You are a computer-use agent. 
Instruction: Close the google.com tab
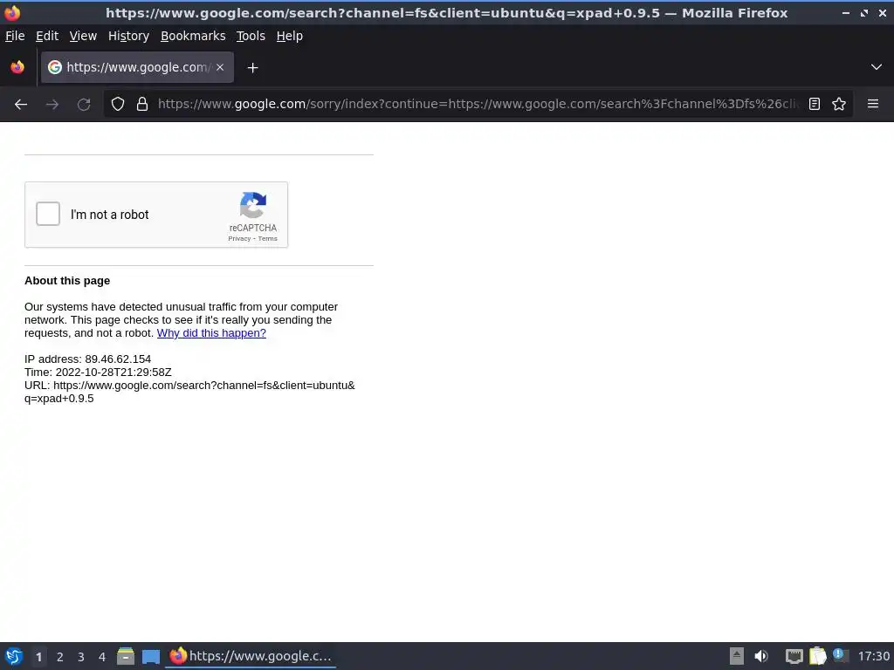click(x=220, y=67)
